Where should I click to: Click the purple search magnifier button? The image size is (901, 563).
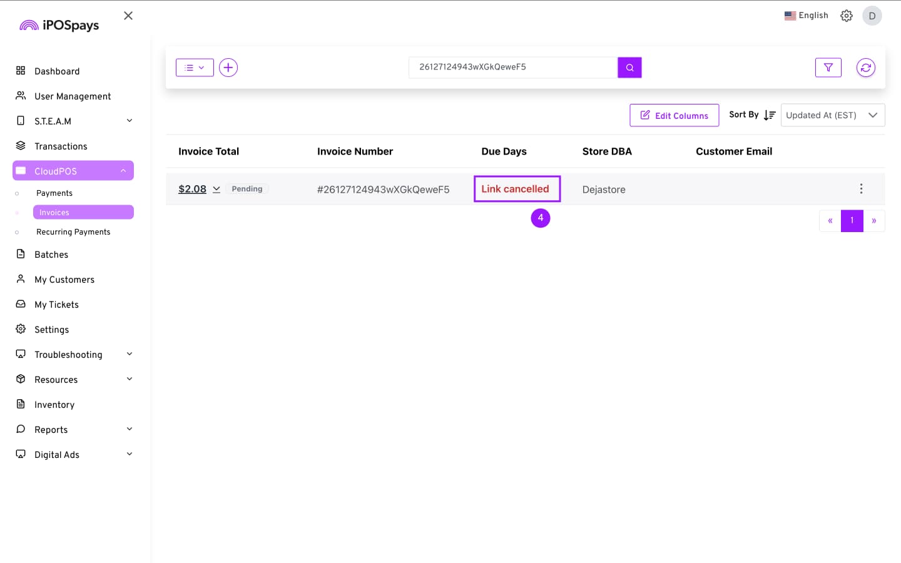pyautogui.click(x=629, y=68)
